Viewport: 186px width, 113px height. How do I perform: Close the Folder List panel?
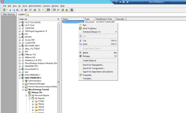coord(58,19)
